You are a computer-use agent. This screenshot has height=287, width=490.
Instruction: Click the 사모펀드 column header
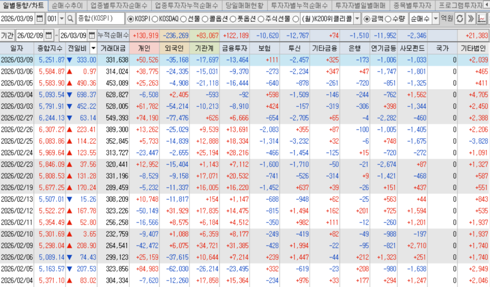412,48
